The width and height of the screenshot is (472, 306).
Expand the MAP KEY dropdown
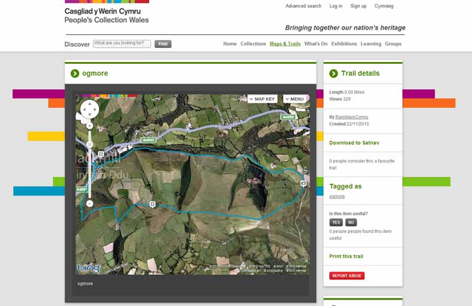point(262,99)
